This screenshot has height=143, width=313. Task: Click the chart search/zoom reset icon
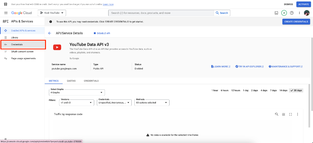(277, 114)
